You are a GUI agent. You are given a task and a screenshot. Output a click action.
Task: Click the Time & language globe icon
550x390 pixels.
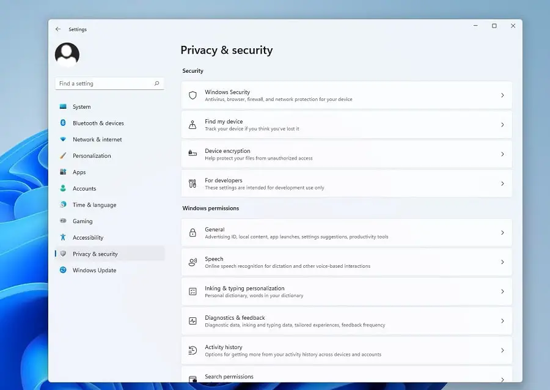tap(63, 204)
